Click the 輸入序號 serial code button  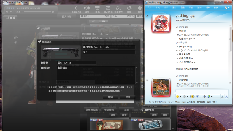click(67, 17)
